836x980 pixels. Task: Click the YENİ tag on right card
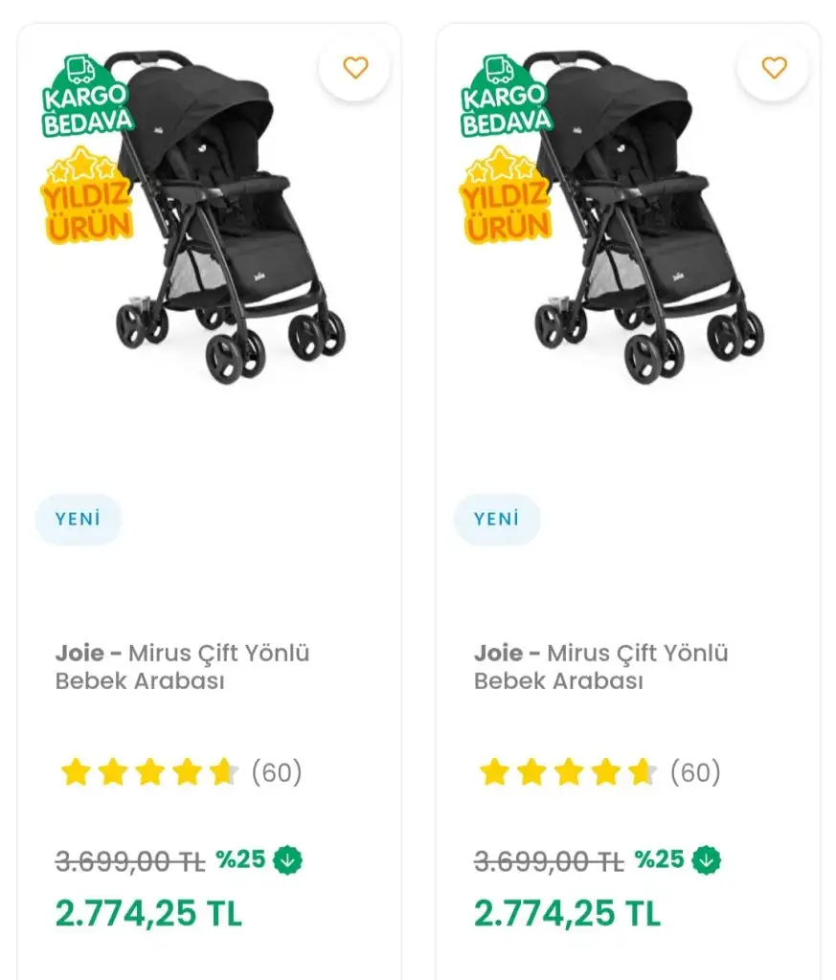[x=496, y=520]
